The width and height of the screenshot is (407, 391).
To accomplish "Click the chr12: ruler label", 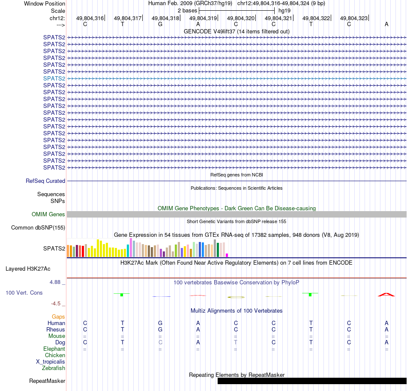I will pyautogui.click(x=57, y=18).
